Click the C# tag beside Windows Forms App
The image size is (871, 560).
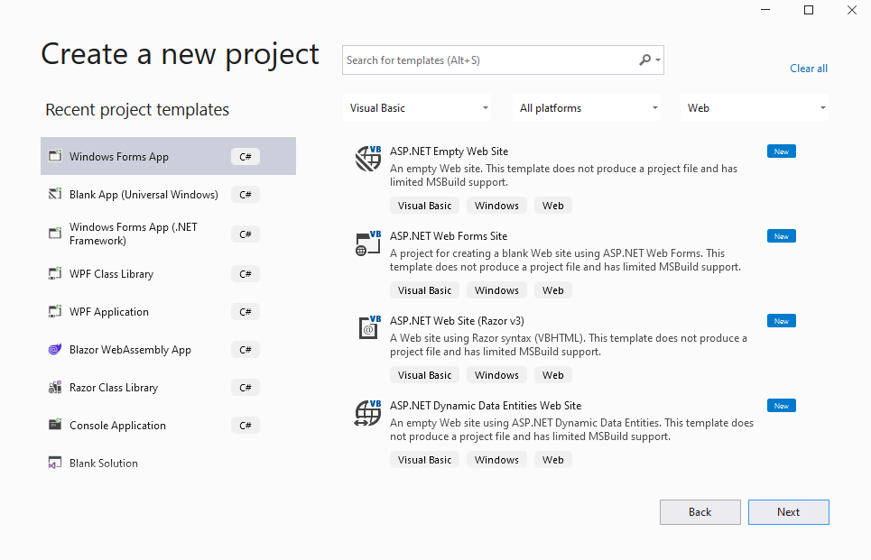pos(245,157)
